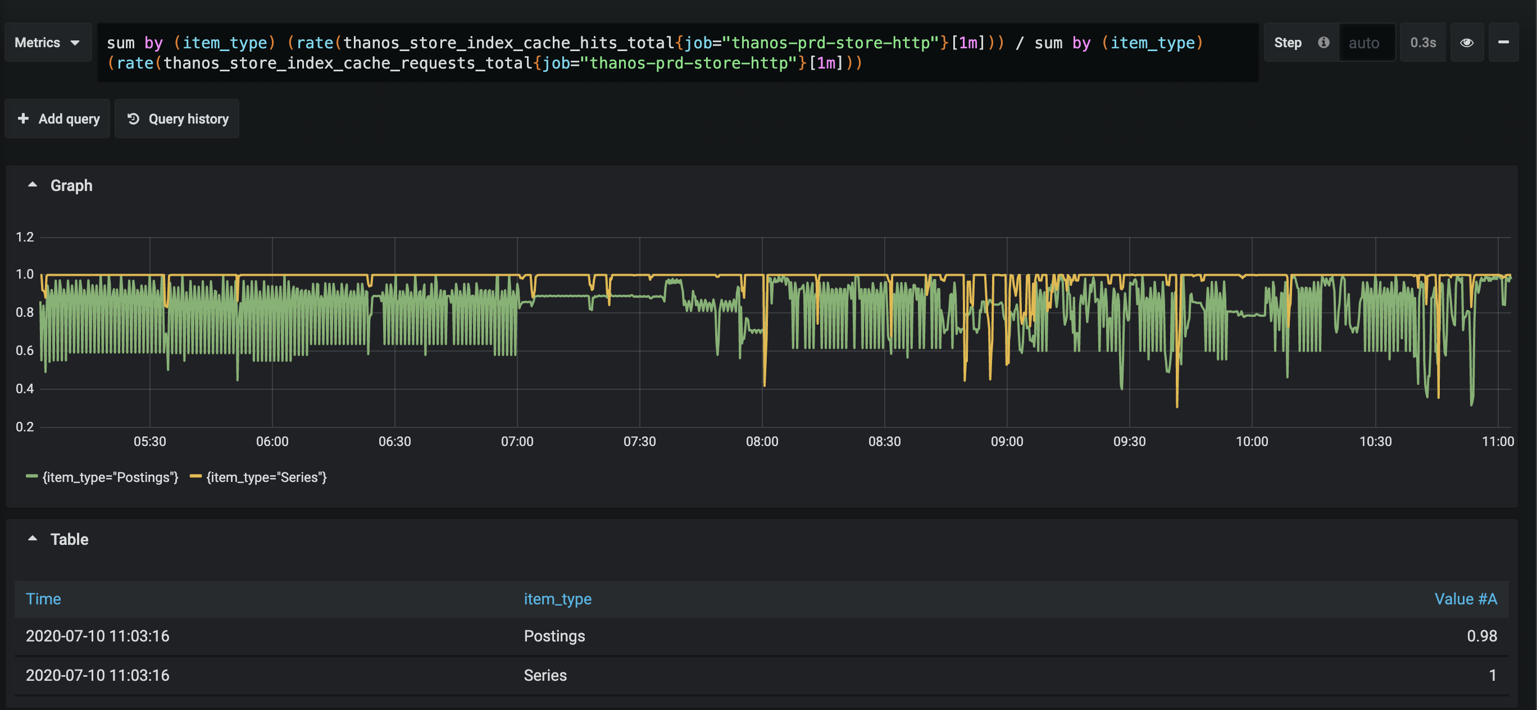The image size is (1537, 710).
Task: Focus the Step auto input field
Action: click(1367, 42)
